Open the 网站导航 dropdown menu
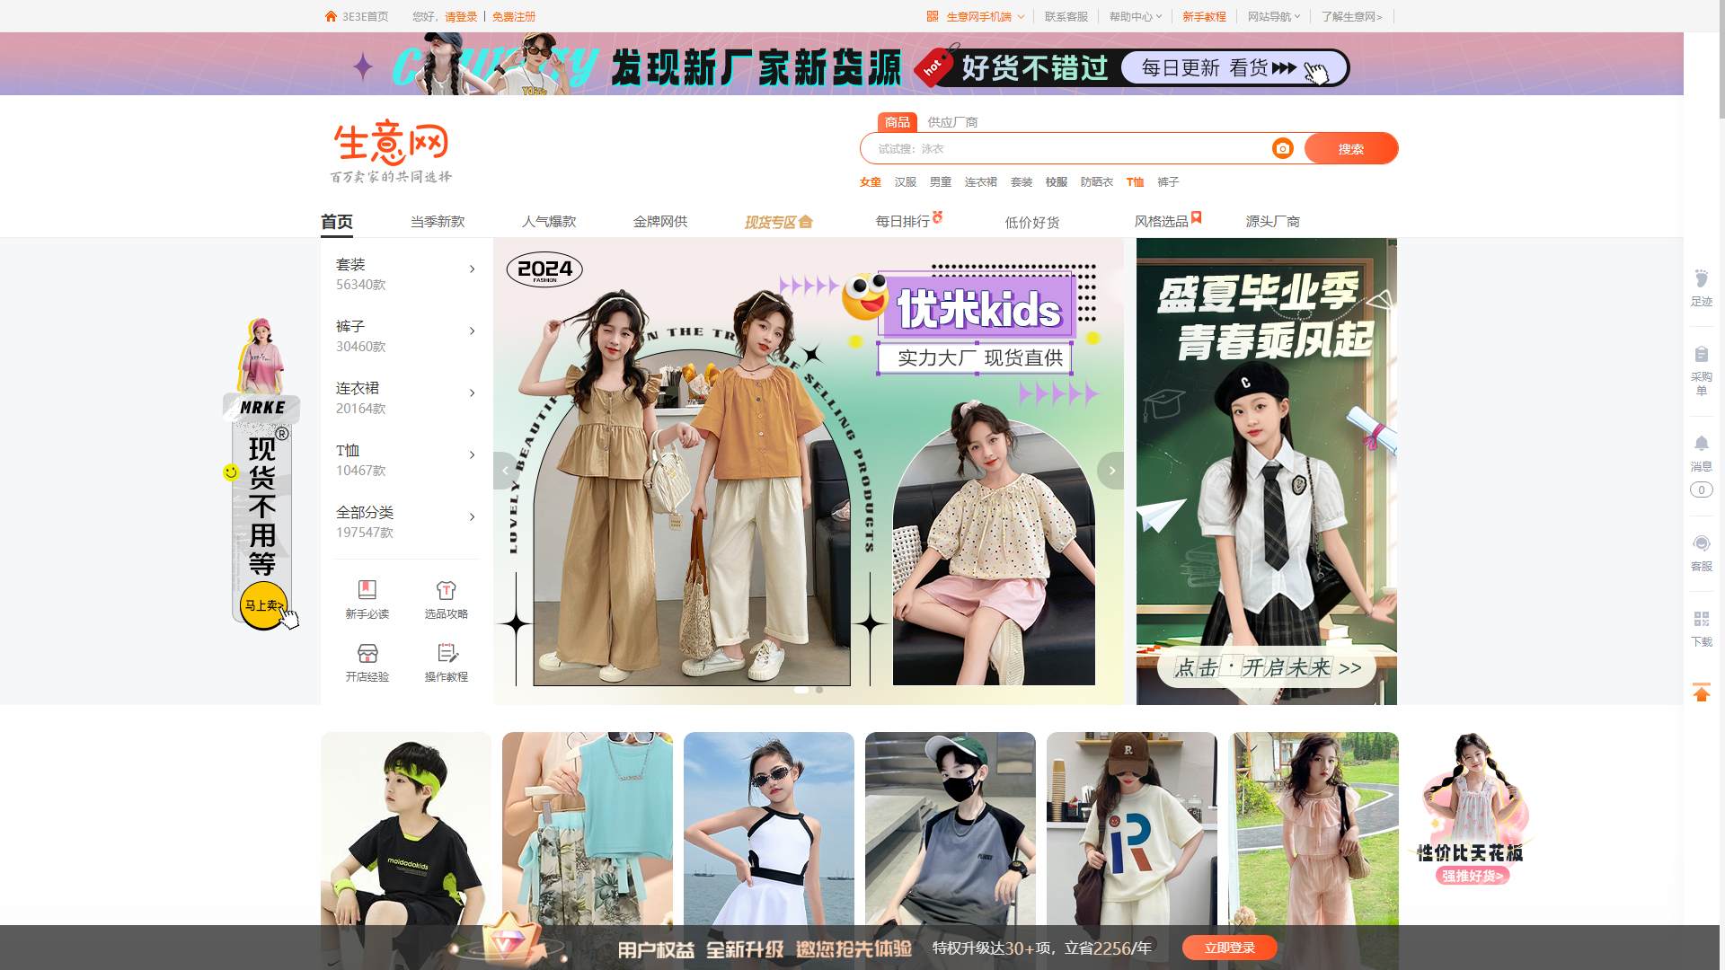1725x970 pixels. coord(1273,16)
